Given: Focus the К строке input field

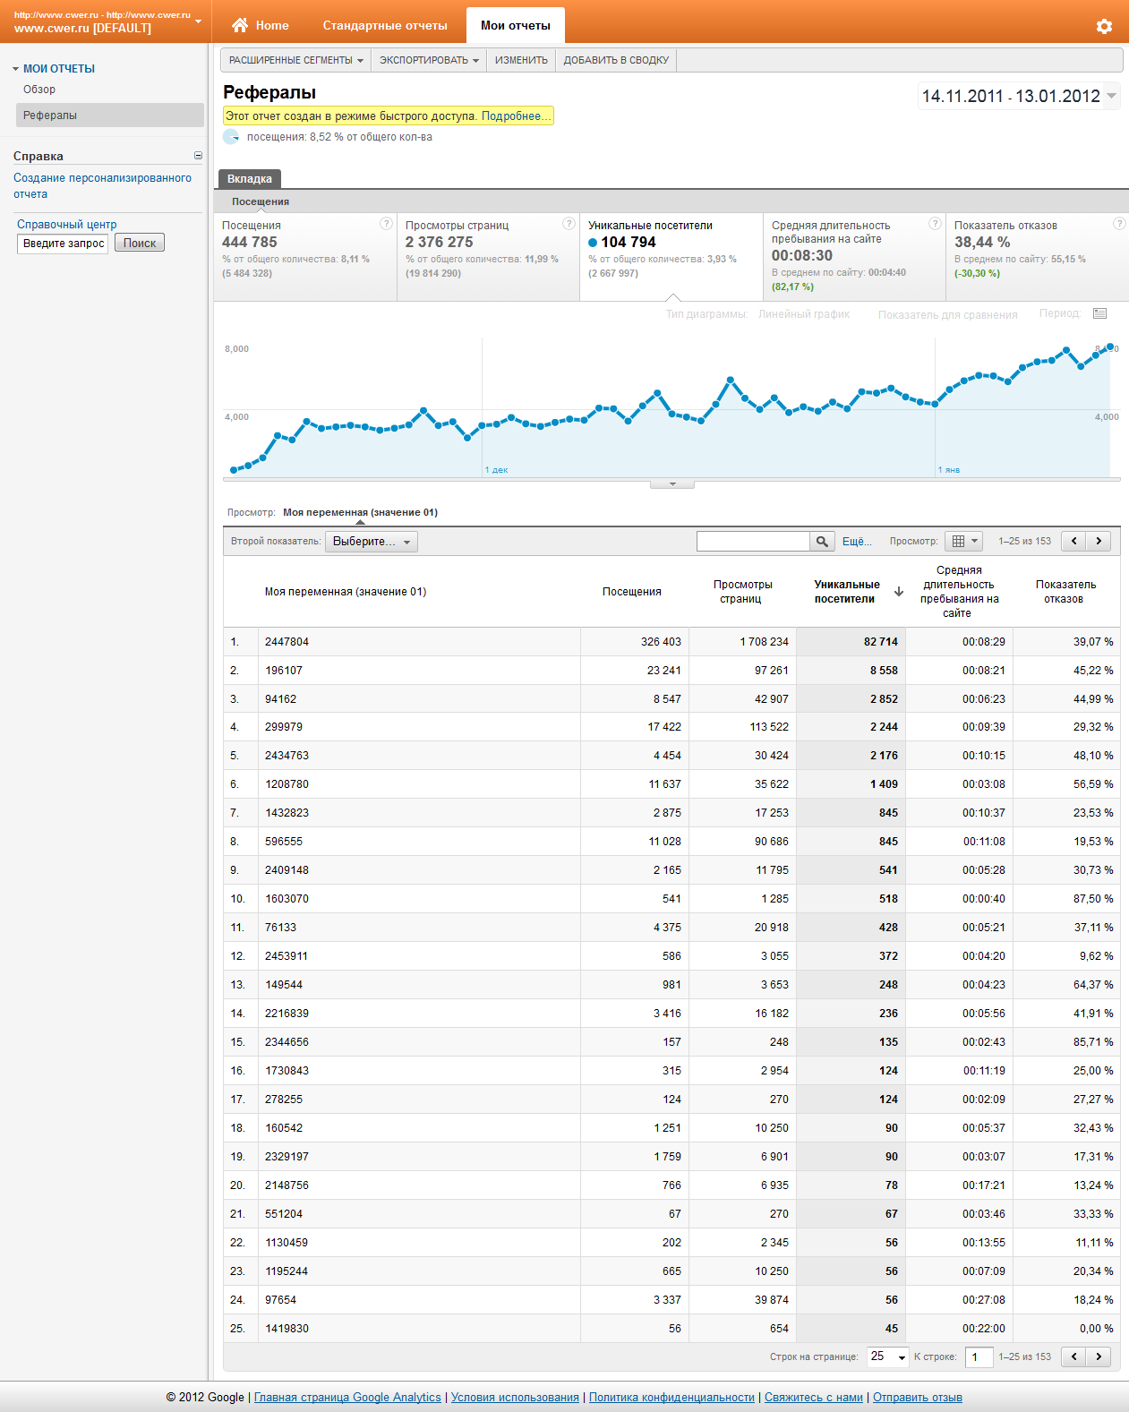Looking at the screenshot, I should click(979, 1356).
